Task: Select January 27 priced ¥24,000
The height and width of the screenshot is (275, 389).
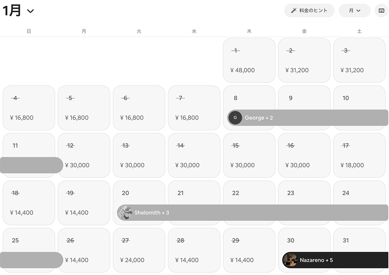Action: 139,250
